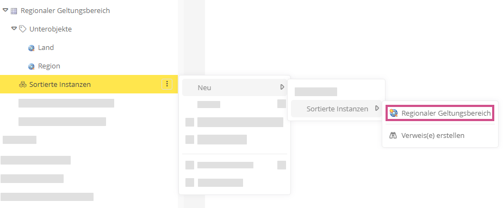This screenshot has height=208, width=503.
Task: Select the Unterobjekte label in the tree
Action: click(x=51, y=29)
